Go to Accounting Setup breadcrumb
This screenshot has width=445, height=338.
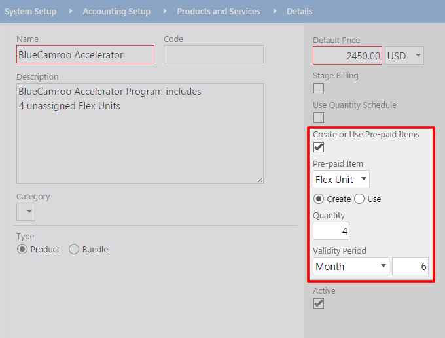point(116,12)
